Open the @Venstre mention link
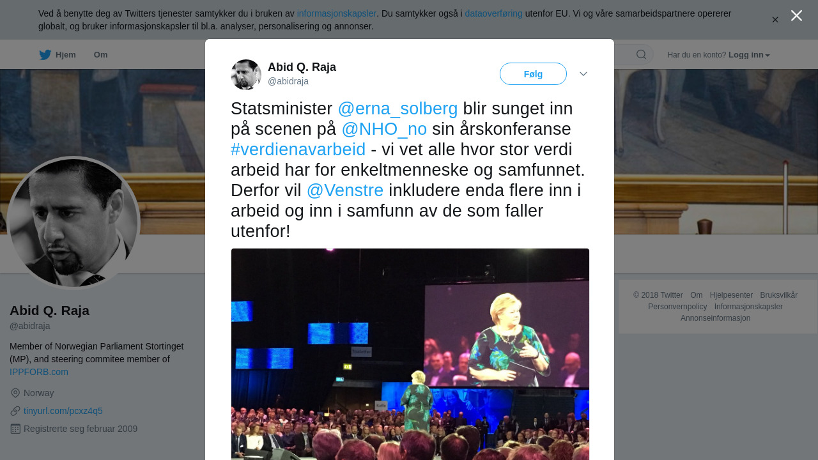This screenshot has height=460, width=818. (345, 190)
